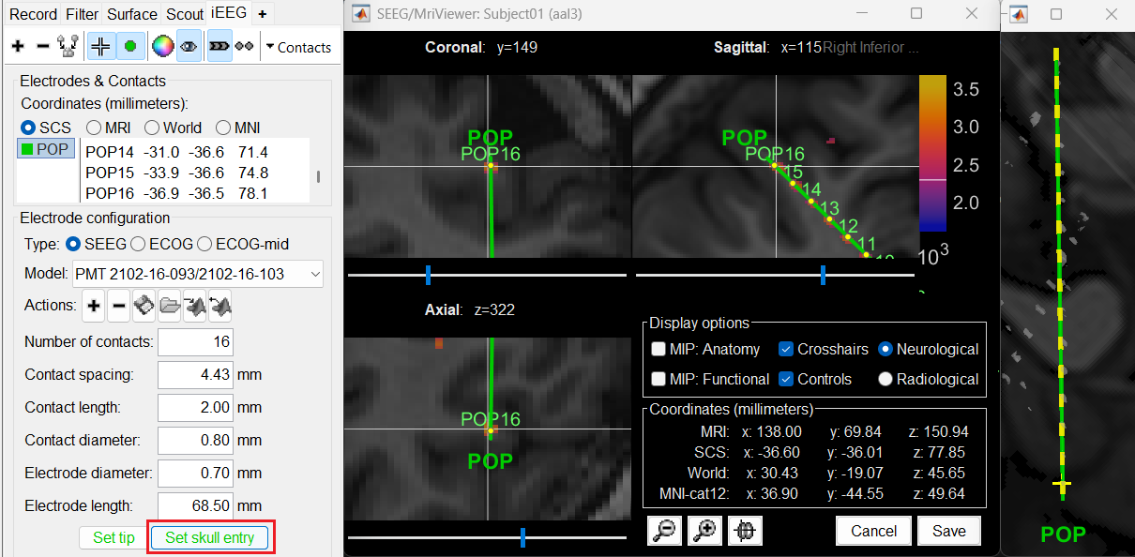This screenshot has height=557, width=1135.
Task: Enable the MIP: Anatomy checkbox
Action: [x=659, y=350]
